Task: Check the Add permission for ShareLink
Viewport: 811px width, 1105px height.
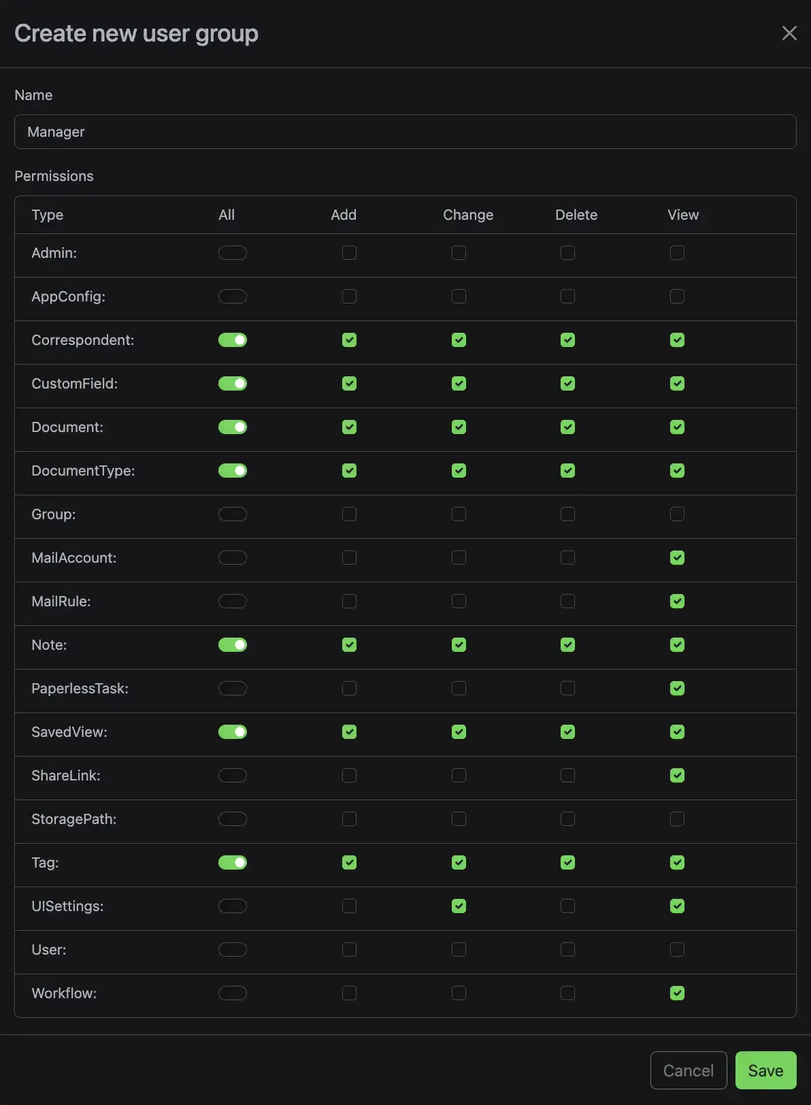Action: (x=349, y=776)
